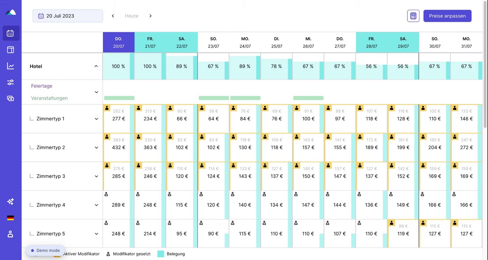488x260 pixels.
Task: Select the DO. 20/07 column header
Action: (119, 42)
